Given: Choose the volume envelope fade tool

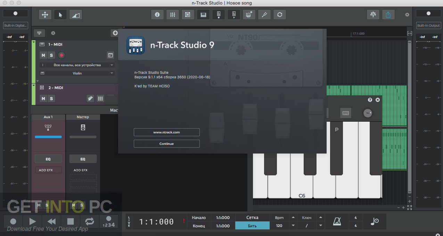Looking at the screenshot, I should click(76, 15).
